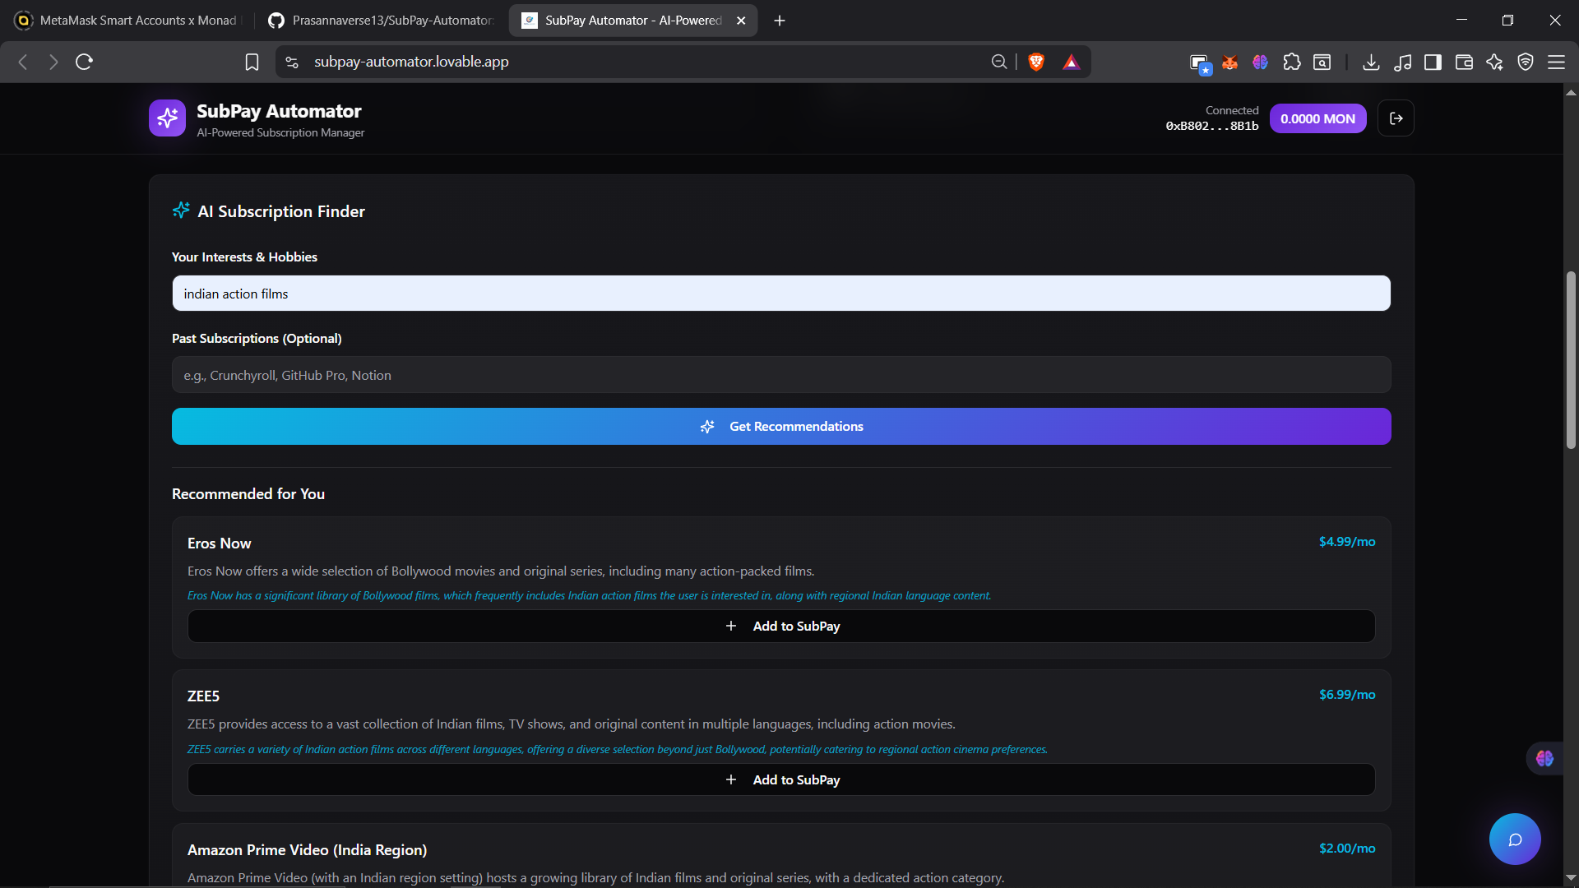1579x888 pixels.
Task: Open the browser extensions puzzle icon
Action: tap(1291, 62)
